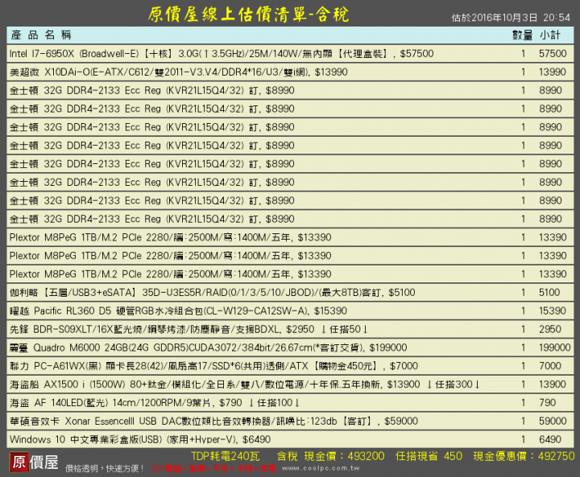Click the 任搭現省 450 savings text
The image size is (580, 477).
(x=429, y=456)
